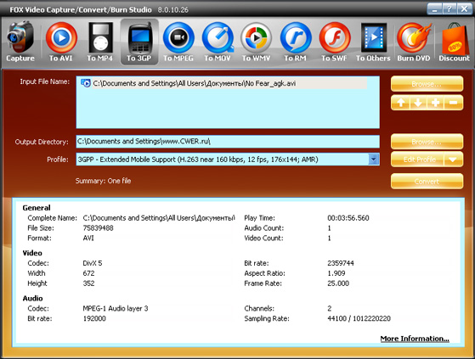Click the help question mark button
The image size is (475, 359).
[x=450, y=9]
